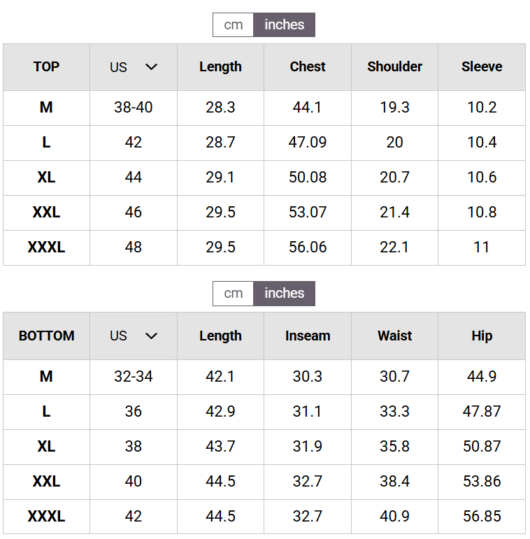This screenshot has width=530, height=539.
Task: Click the 47.09 chest value cell
Action: click(308, 143)
